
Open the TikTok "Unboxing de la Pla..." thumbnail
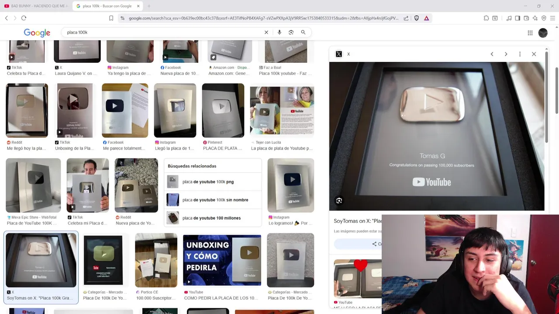[x=75, y=110]
